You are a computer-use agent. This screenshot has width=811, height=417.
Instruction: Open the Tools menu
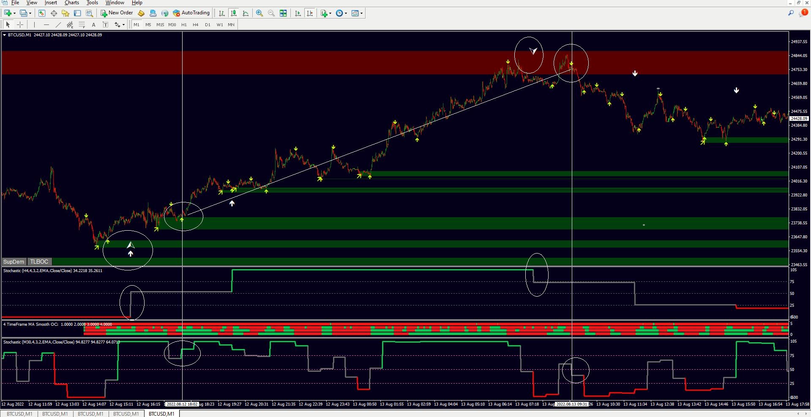tap(92, 3)
